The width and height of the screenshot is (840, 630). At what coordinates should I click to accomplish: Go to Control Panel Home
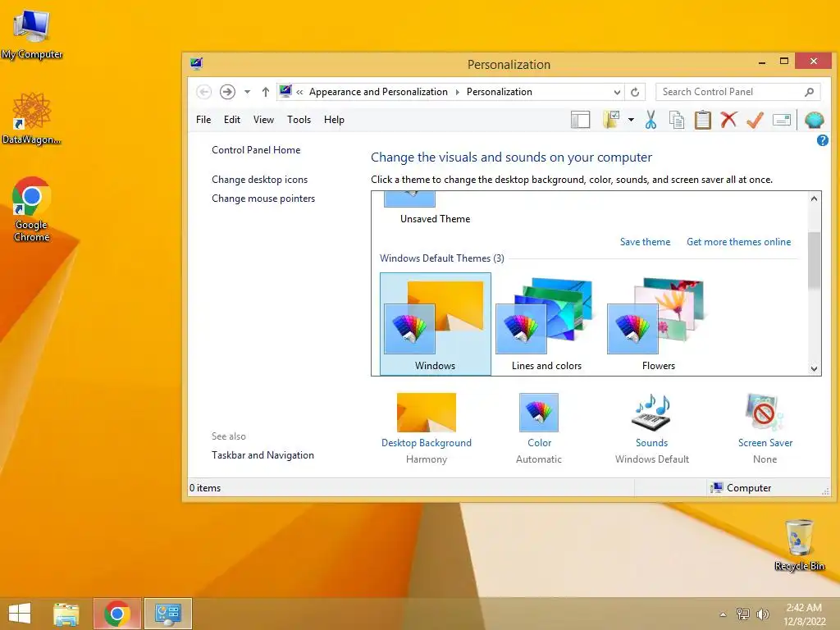click(x=256, y=150)
